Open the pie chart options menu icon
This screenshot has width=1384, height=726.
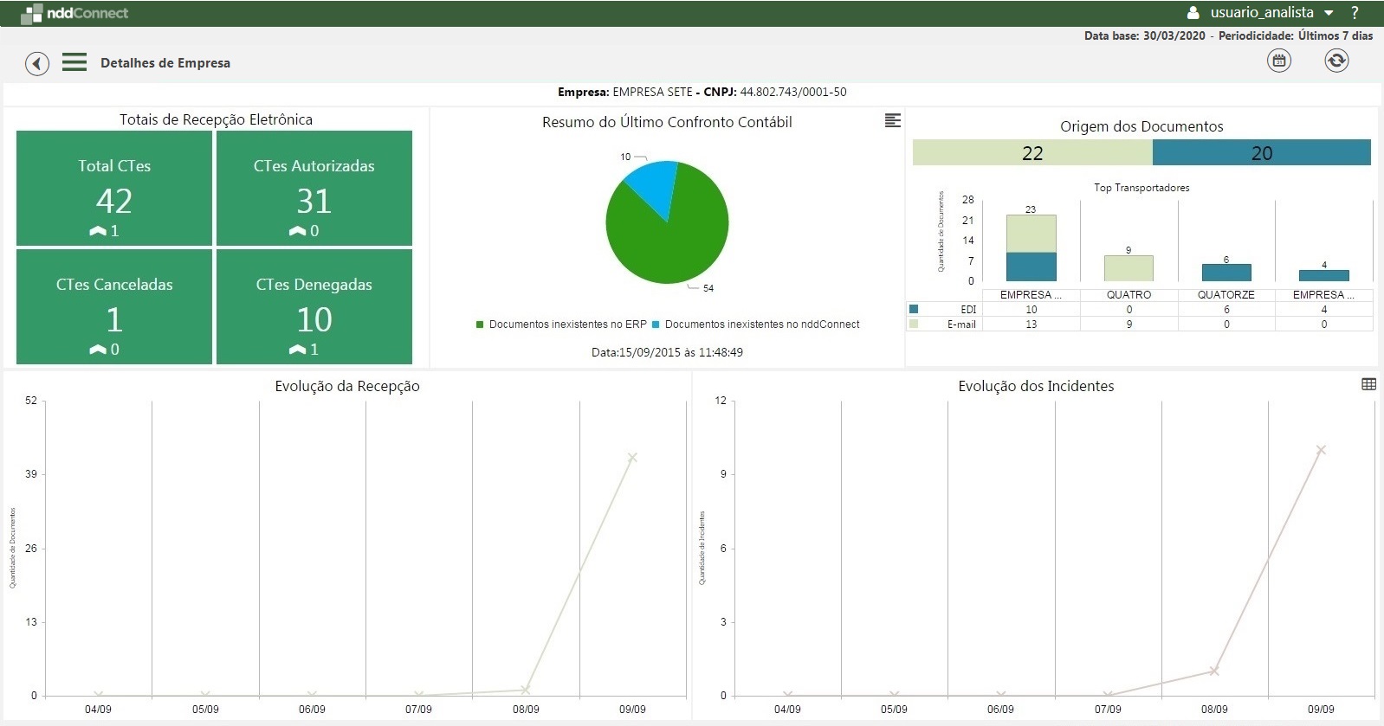tap(892, 120)
